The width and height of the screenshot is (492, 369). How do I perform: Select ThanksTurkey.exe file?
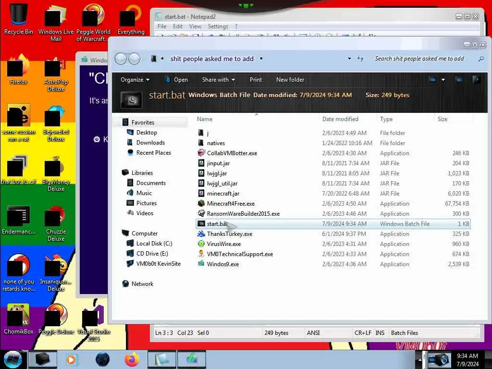tap(229, 234)
